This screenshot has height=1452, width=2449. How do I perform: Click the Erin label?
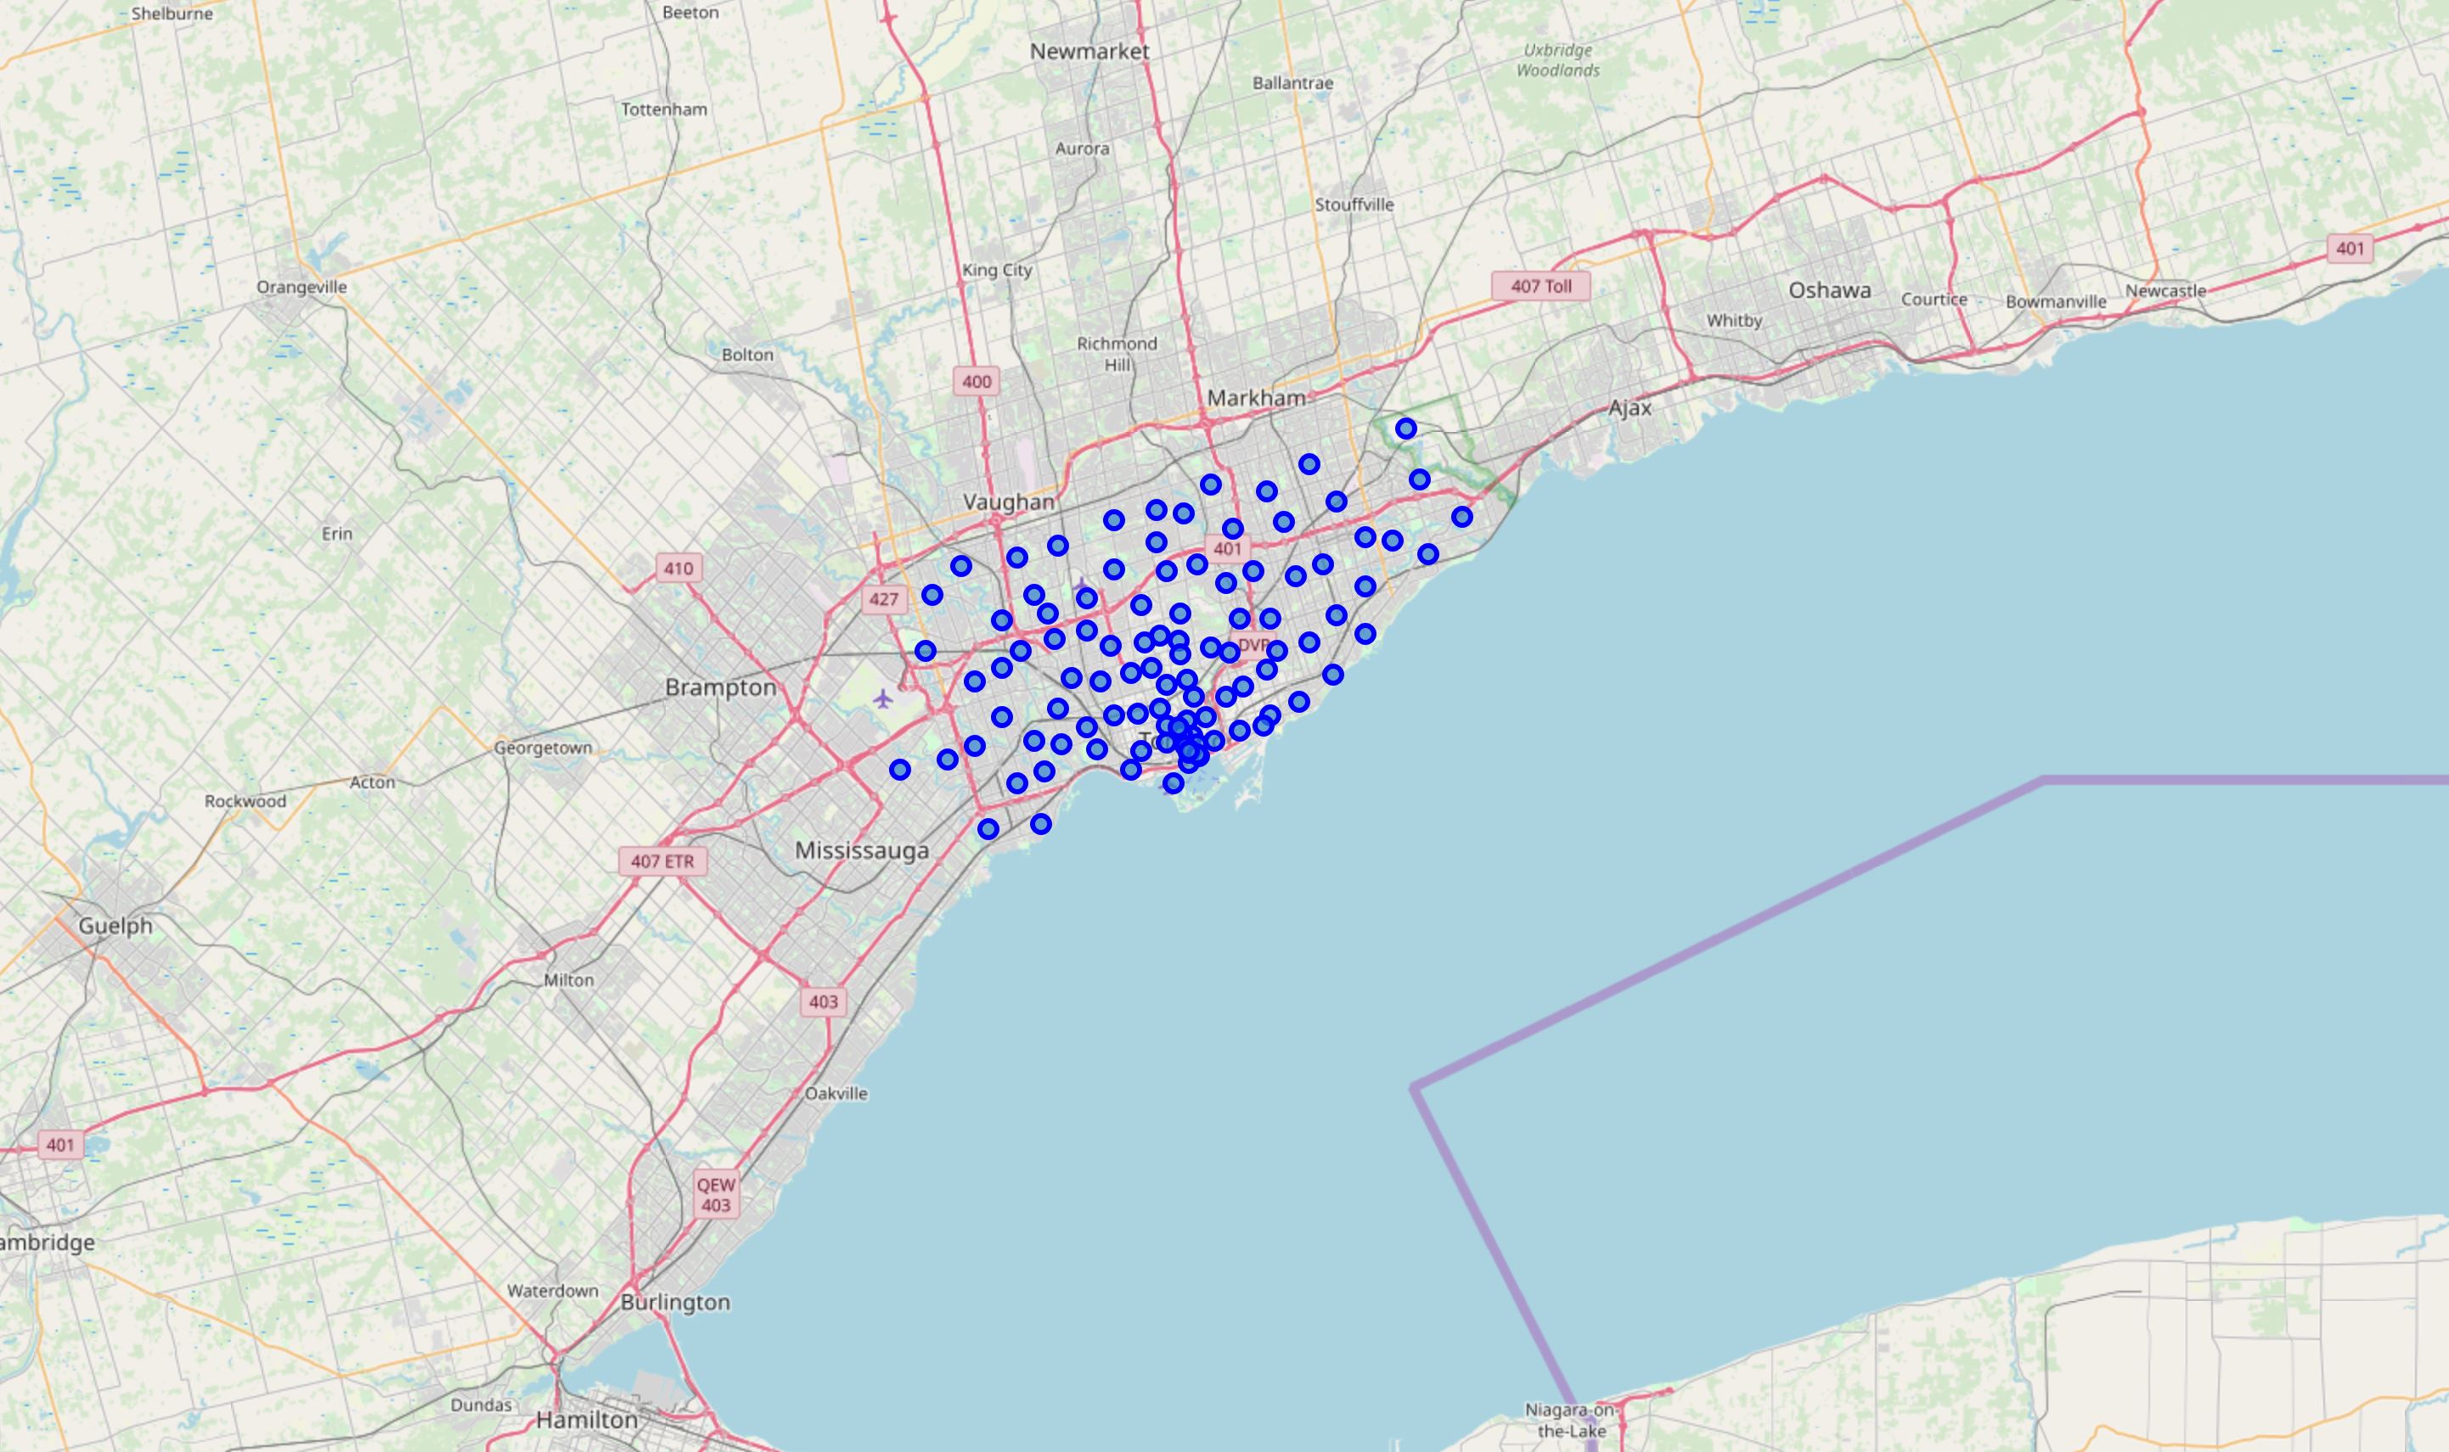click(337, 535)
